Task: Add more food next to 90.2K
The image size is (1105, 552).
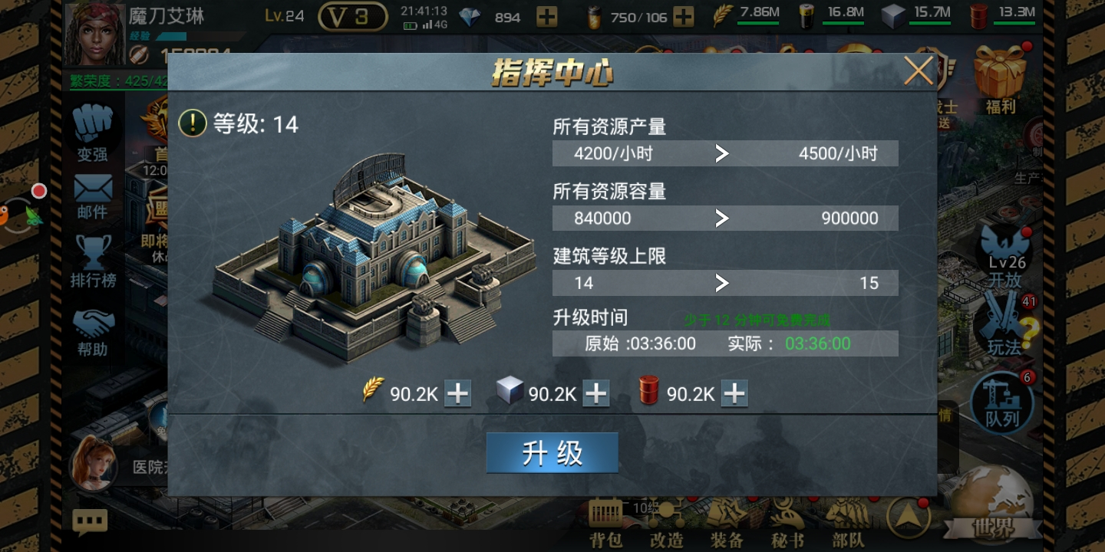Action: (x=458, y=393)
